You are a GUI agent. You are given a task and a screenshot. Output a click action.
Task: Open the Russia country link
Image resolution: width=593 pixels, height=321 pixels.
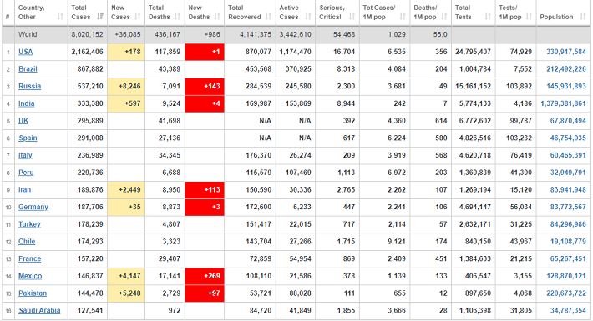(30, 86)
